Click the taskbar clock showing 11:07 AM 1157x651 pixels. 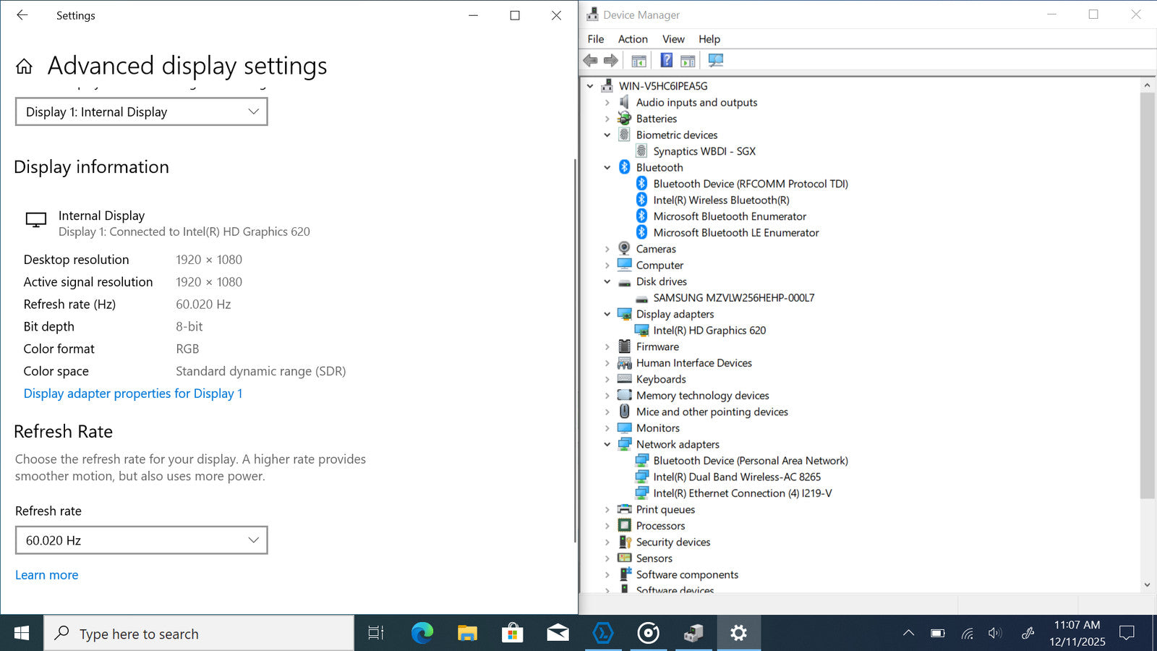tap(1077, 634)
